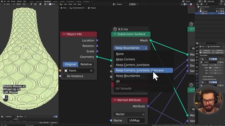Click the Location output socket
Viewport: 225px width, 126px height.
pos(97,41)
